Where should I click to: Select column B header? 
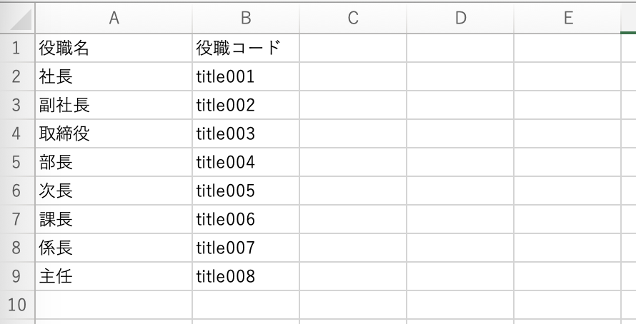pos(246,19)
